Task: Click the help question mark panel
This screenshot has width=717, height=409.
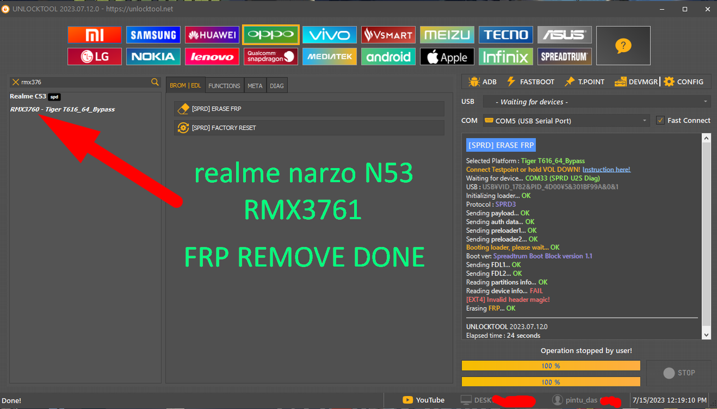Action: point(623,45)
